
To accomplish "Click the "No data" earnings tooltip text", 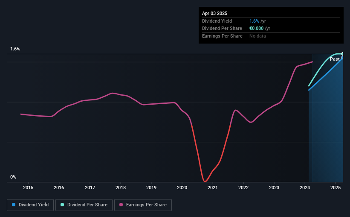I will point(259,36).
